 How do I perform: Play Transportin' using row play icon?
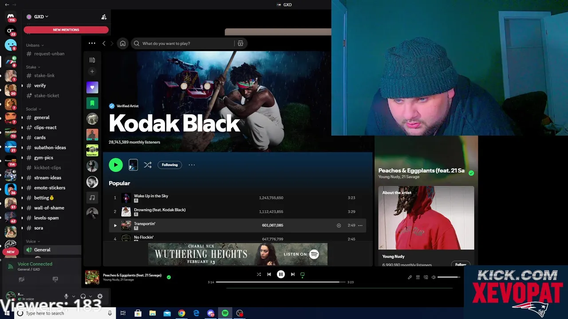(x=115, y=226)
